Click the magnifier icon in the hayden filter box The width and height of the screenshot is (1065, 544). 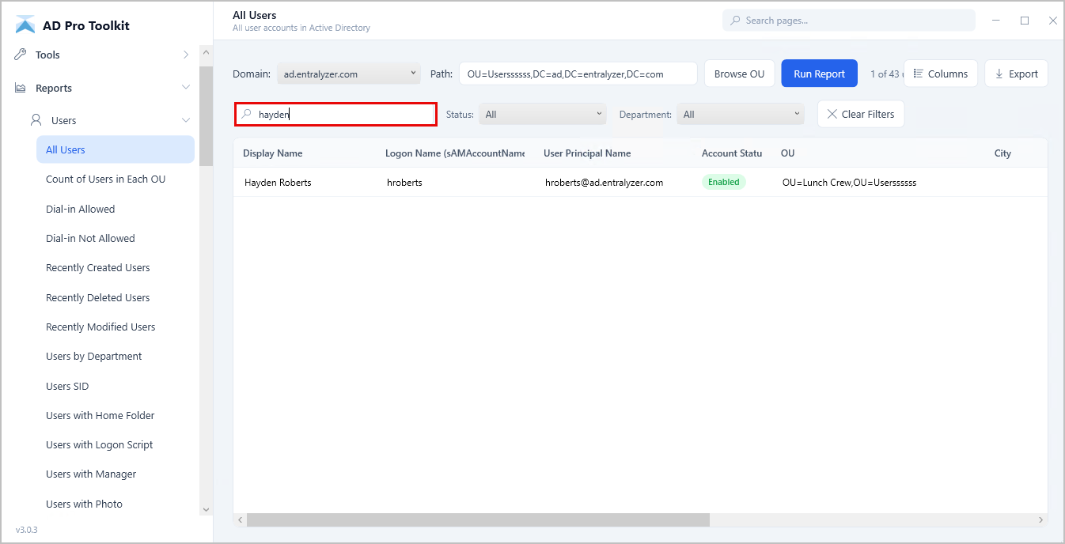point(247,114)
